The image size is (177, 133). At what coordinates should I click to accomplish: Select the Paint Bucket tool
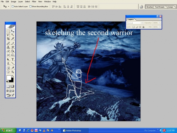point(13,51)
